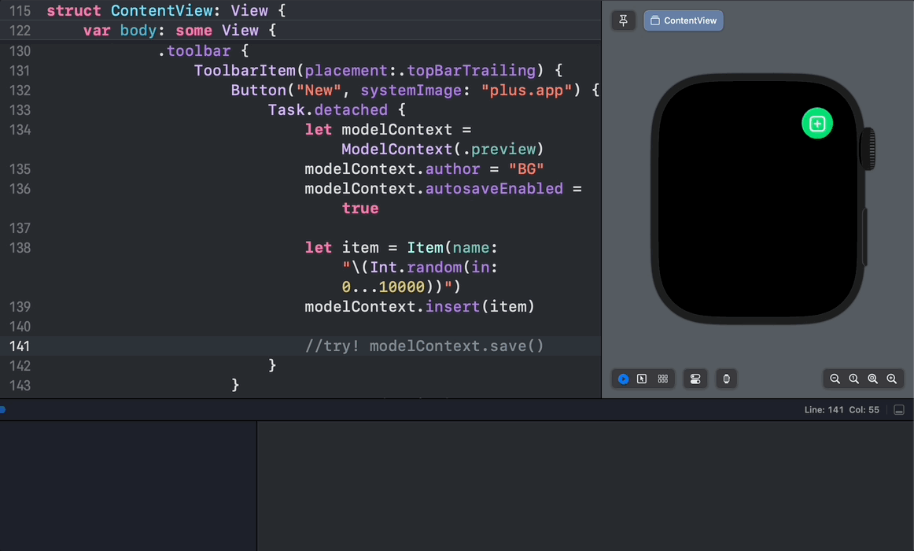Zoom canvas to fit
Viewport: 914px width, 551px height.
pyautogui.click(x=872, y=379)
